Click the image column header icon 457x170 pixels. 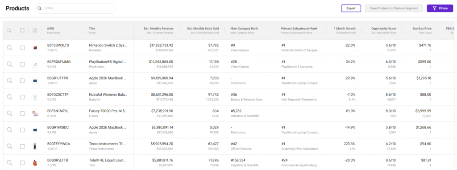[x=35, y=30]
